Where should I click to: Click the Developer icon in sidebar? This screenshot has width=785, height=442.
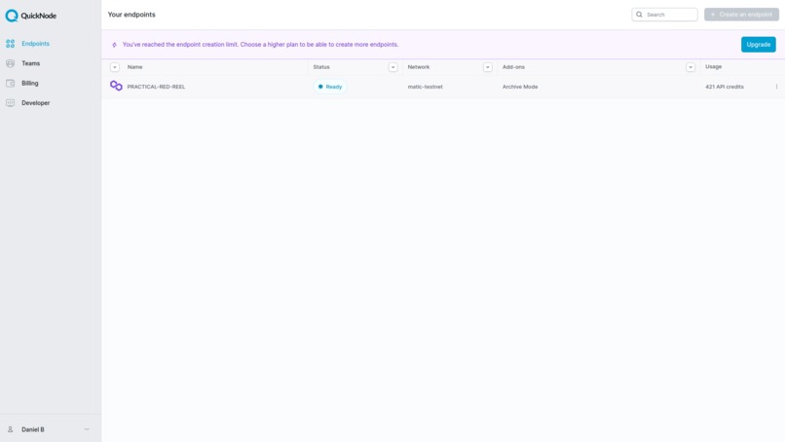10,102
